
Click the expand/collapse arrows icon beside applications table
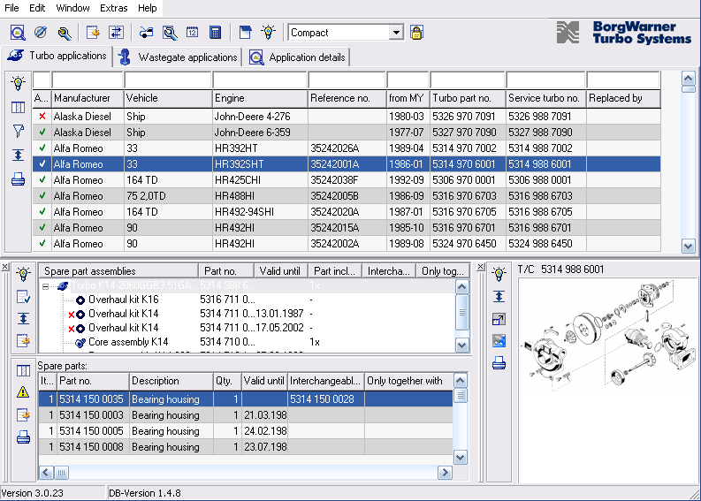coord(18,156)
